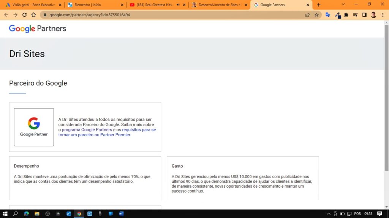Mute the Seal Greatest Hits tab audio
The width and height of the screenshot is (389, 218).
click(178, 5)
